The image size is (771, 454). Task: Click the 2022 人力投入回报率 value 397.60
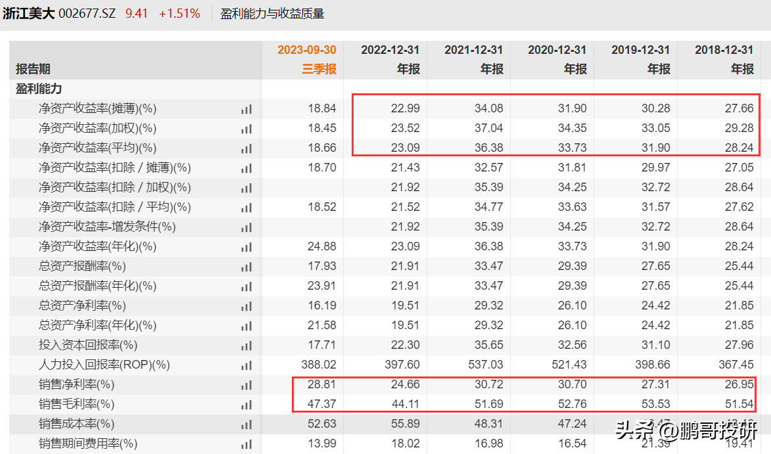coord(402,365)
